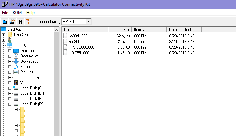Image resolution: width=236 pixels, height=136 pixels.
Task: Select file hp39dir.cur
Action: [x=78, y=42]
